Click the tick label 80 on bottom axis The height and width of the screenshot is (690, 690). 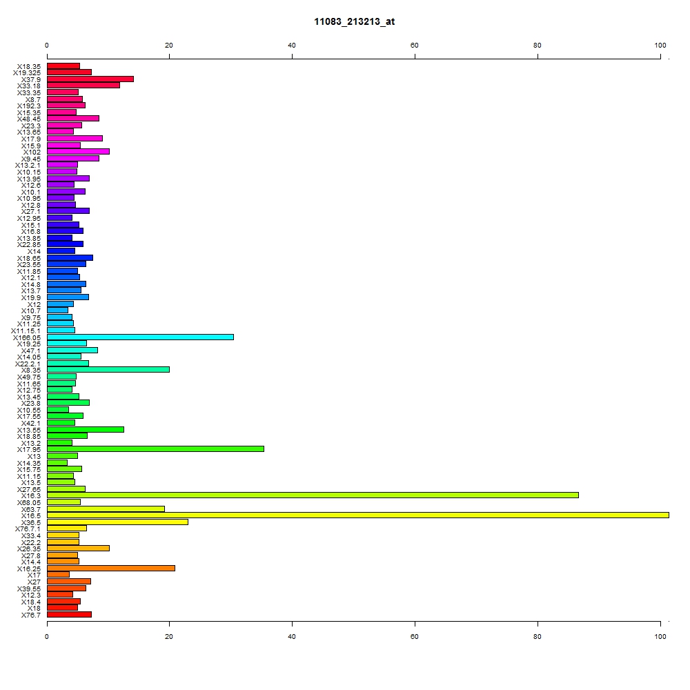538,637
